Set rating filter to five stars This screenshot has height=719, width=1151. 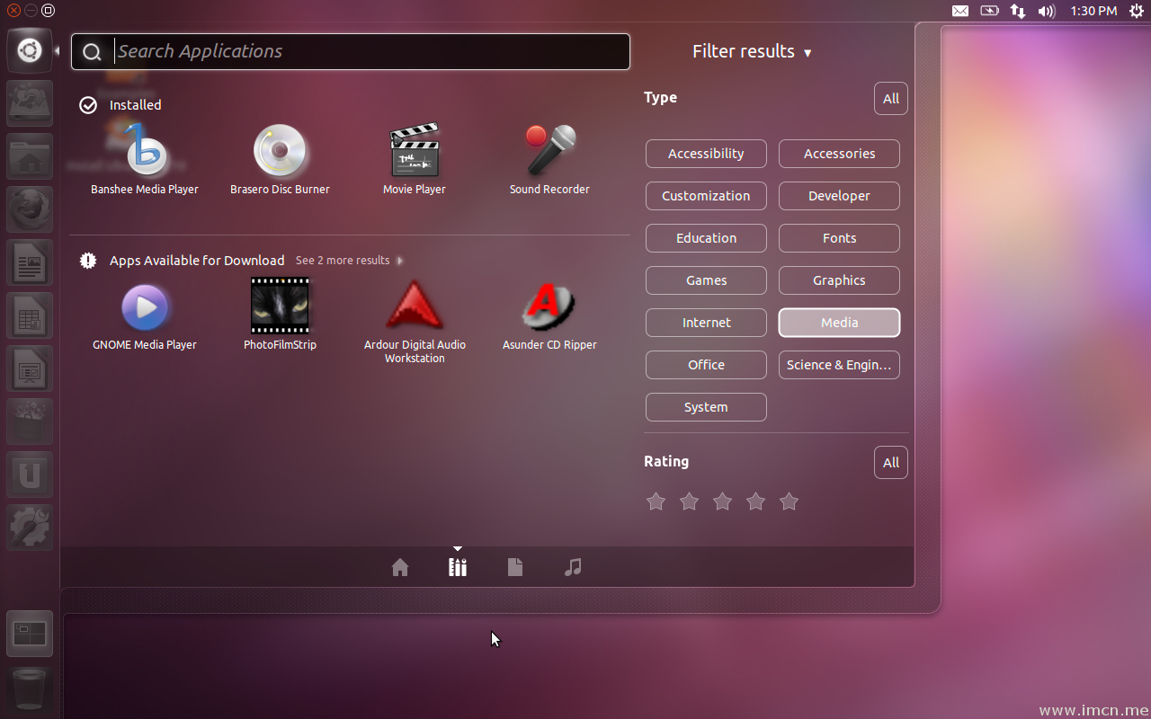(789, 502)
